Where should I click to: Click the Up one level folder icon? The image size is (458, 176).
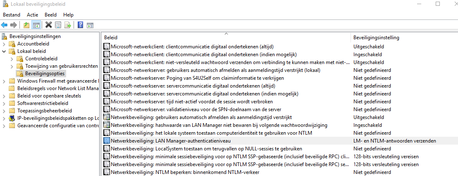26,25
